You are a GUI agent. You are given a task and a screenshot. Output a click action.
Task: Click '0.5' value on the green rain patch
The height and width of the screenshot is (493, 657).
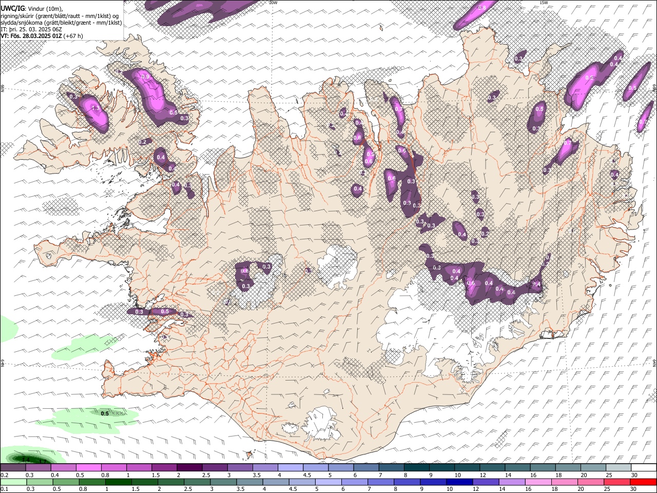pos(105,413)
